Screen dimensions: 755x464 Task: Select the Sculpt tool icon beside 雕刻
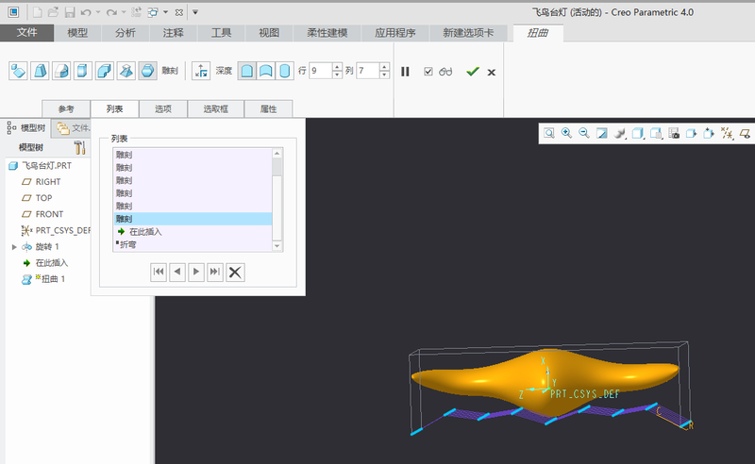tap(148, 72)
